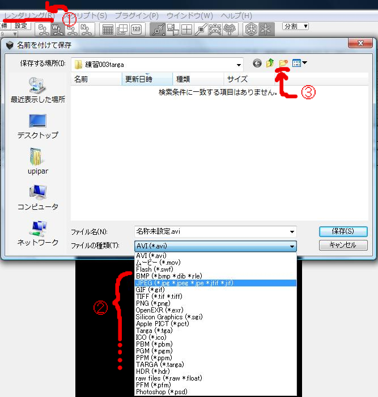This screenshot has height=397, width=378.
Task: Click the overlapping squares toolbar icon
Action: coord(122,29)
